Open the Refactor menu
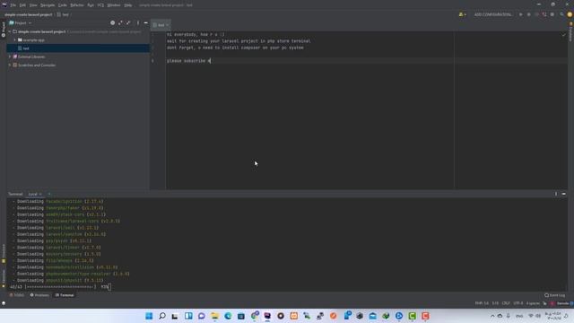 coord(77,5)
